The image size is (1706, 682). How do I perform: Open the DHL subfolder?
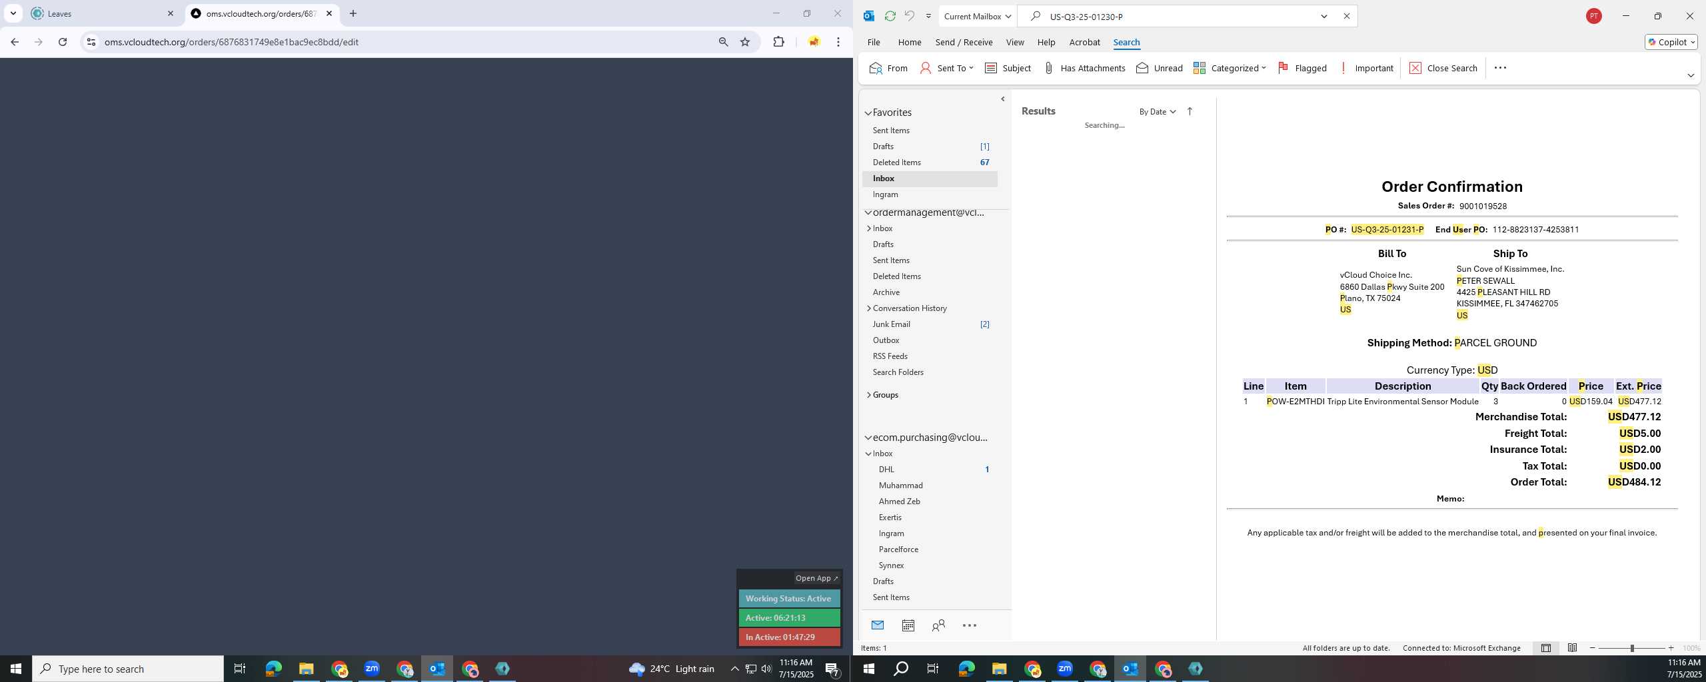tap(930, 470)
